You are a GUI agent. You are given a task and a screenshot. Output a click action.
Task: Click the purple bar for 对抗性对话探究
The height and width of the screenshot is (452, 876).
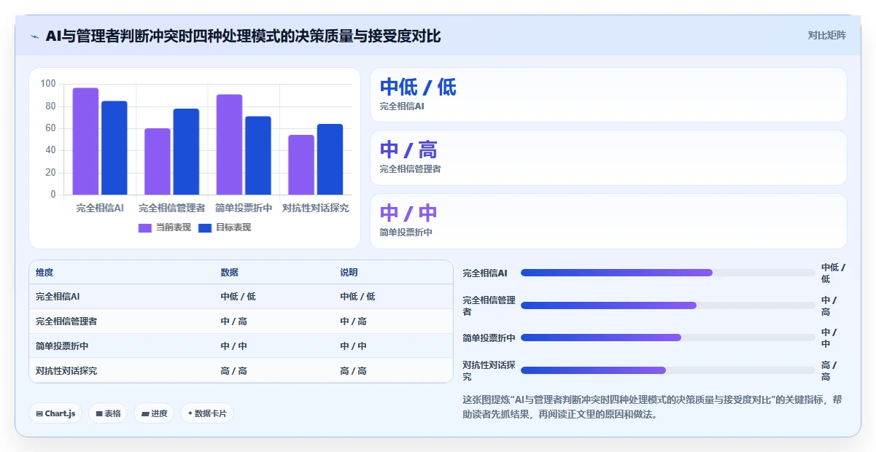click(301, 165)
